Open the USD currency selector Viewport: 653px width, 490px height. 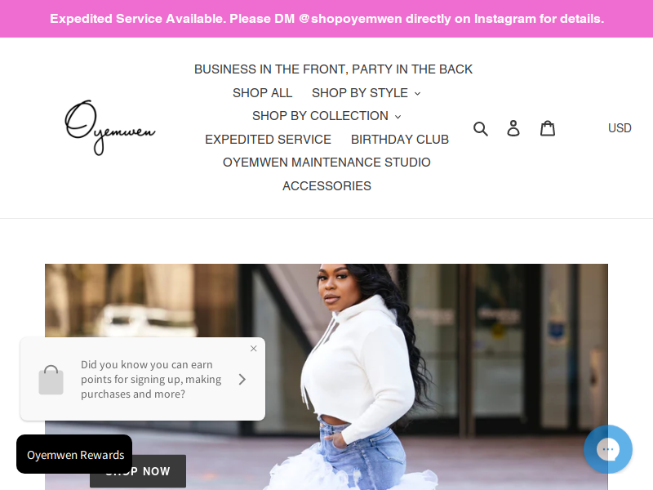coord(620,128)
